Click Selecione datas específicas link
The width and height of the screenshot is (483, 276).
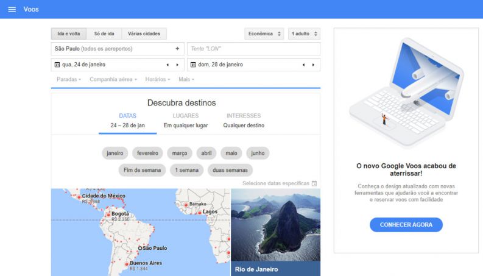(276, 183)
